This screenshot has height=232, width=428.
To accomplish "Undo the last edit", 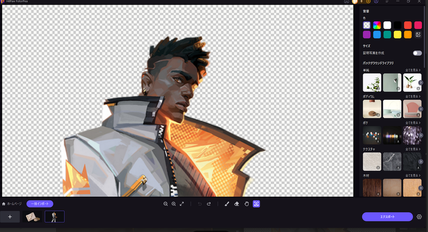I will coord(200,204).
